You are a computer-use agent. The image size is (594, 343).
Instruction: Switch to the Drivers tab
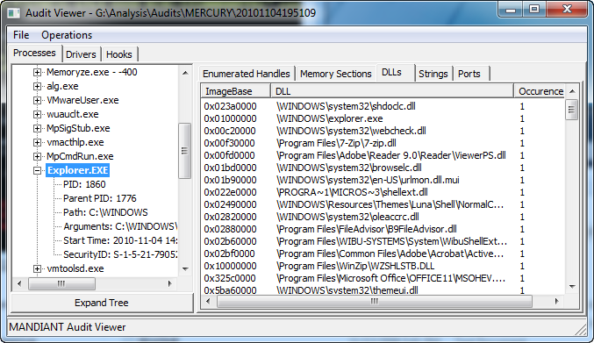pos(81,54)
